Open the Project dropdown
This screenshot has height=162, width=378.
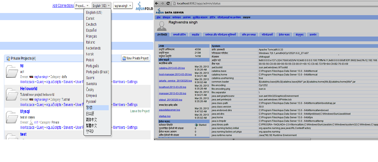coord(82,6)
